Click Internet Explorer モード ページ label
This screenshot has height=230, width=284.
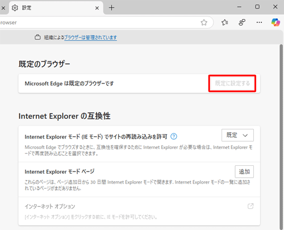click(x=60, y=172)
